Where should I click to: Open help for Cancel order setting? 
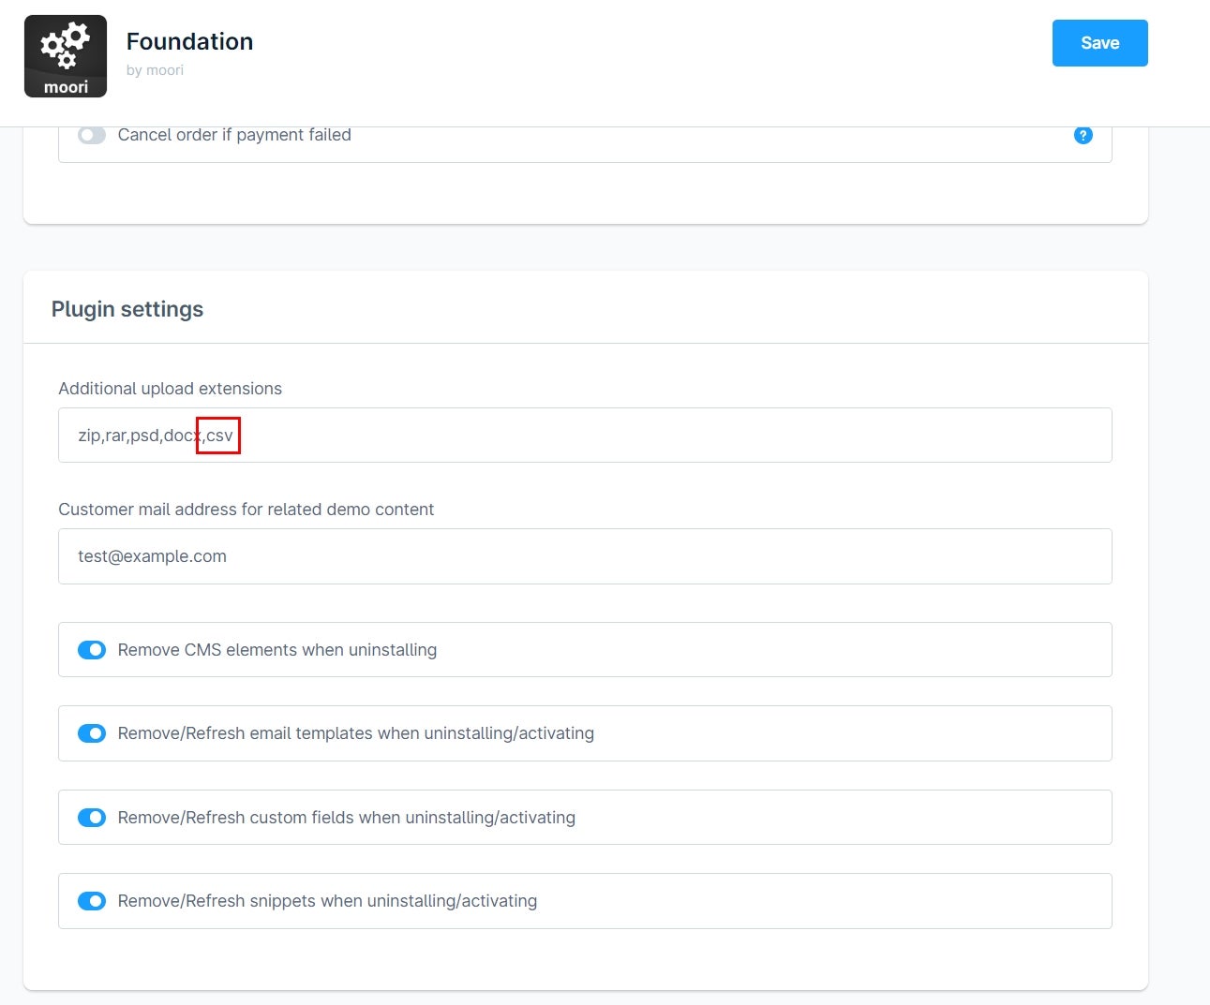pyautogui.click(x=1083, y=135)
